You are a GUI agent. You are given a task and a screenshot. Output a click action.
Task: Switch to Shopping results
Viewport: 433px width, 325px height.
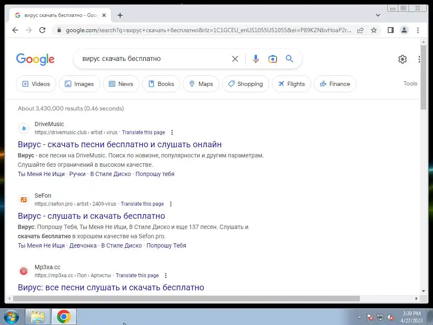click(246, 84)
